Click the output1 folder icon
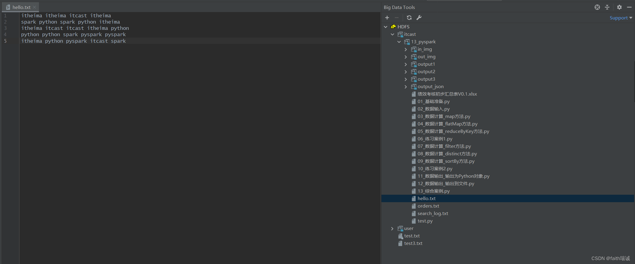The width and height of the screenshot is (635, 264). (x=414, y=64)
